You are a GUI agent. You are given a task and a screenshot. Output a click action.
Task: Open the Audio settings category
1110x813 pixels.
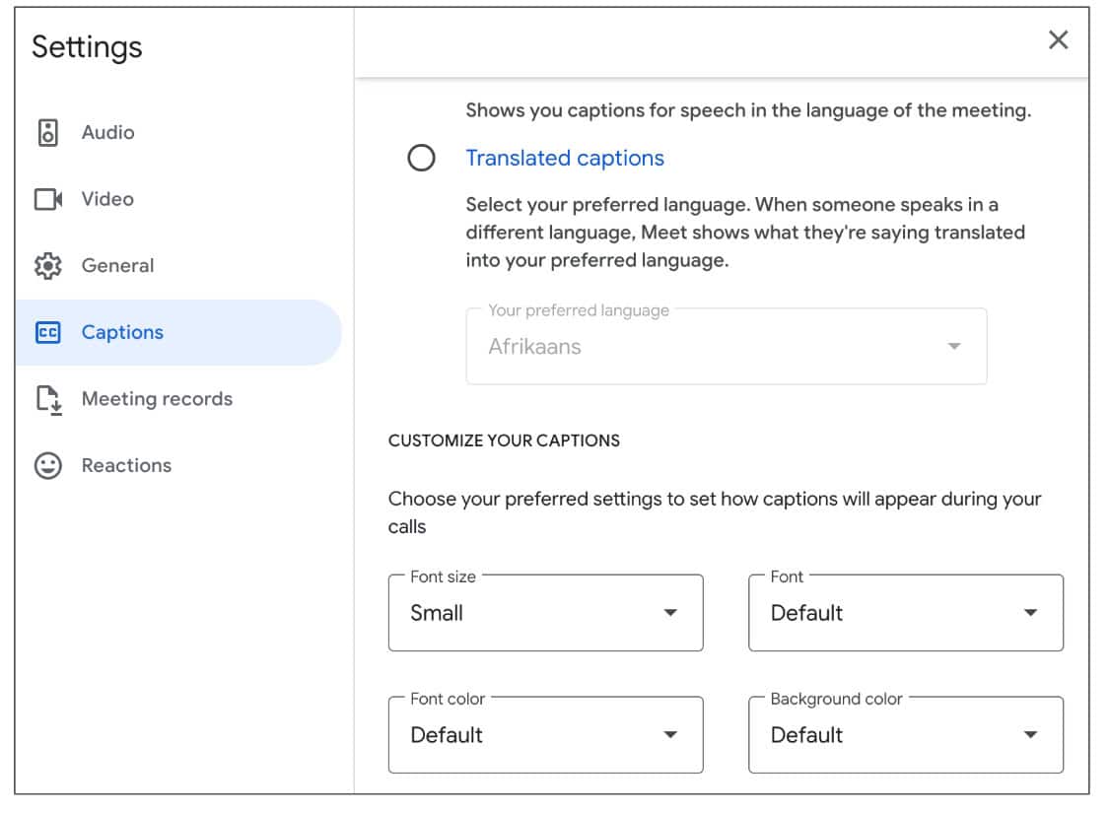click(107, 132)
